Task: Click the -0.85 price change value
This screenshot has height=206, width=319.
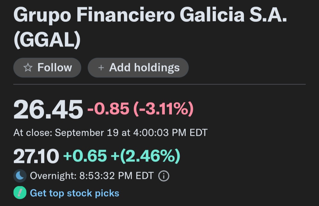Action: point(108,109)
